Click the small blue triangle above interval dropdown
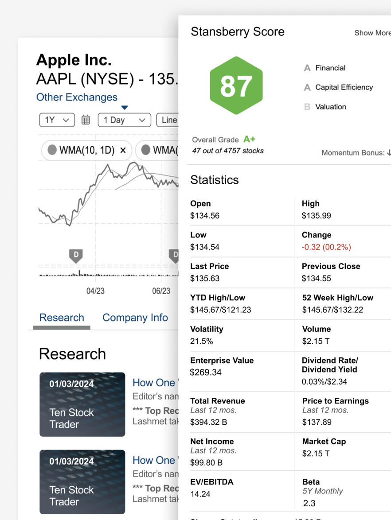 (125, 108)
